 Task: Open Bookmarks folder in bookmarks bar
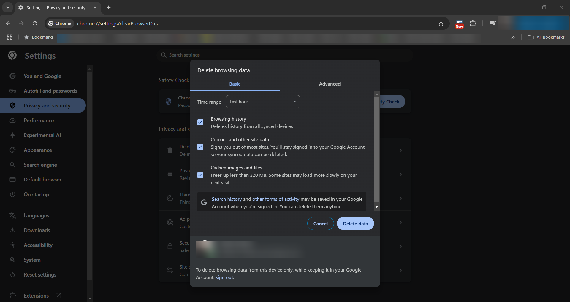[x=39, y=37]
